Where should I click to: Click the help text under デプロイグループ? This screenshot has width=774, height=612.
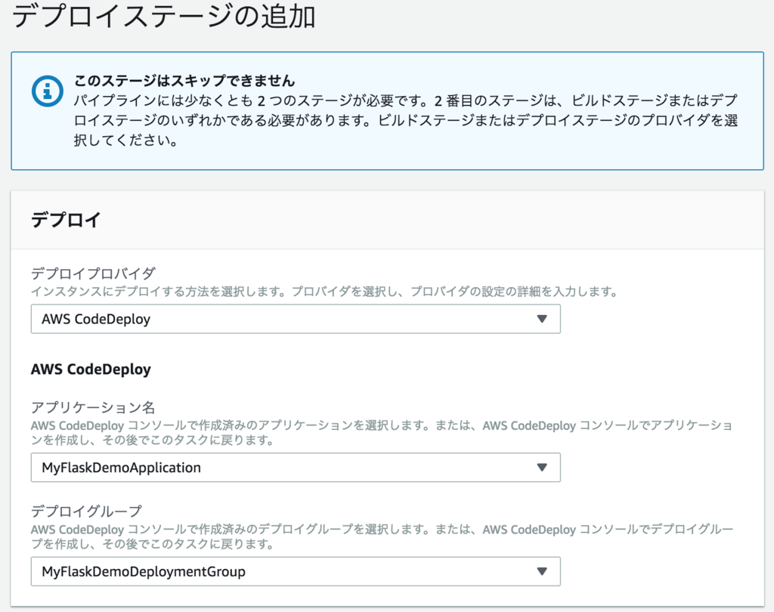(x=382, y=536)
